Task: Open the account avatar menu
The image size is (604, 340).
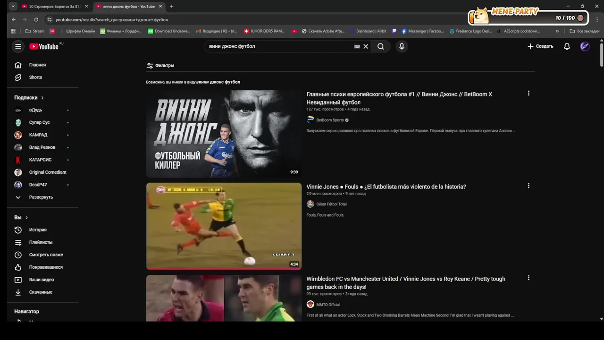Action: coord(585,46)
